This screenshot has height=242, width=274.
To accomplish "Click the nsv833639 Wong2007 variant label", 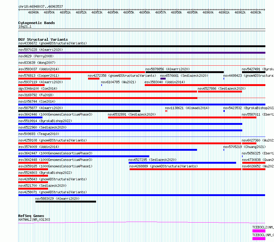I will (37, 63).
